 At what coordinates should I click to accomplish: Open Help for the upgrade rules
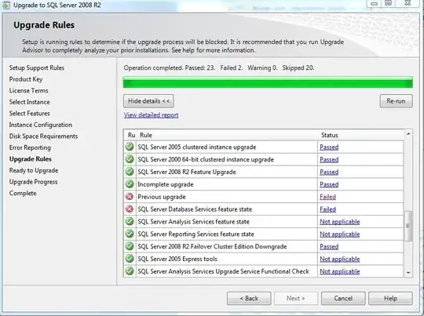click(x=390, y=299)
